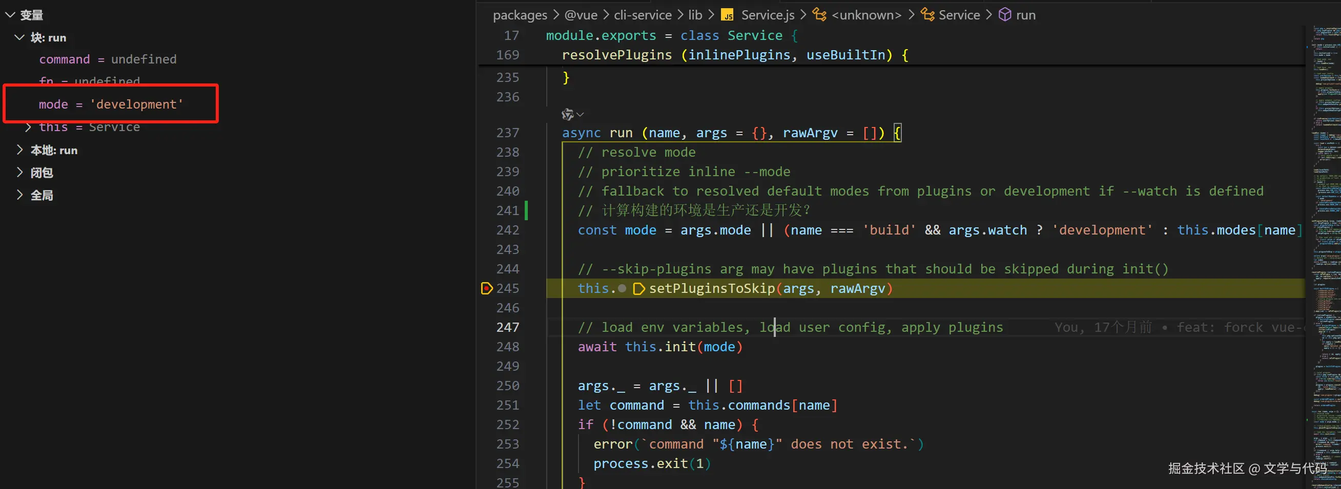Click the '// resolve mode' comment
Viewport: 1341px width, 489px height.
636,152
